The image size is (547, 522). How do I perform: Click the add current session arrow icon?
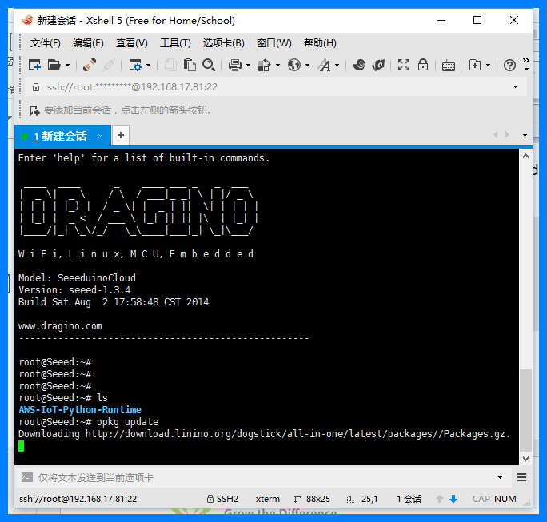(34, 110)
